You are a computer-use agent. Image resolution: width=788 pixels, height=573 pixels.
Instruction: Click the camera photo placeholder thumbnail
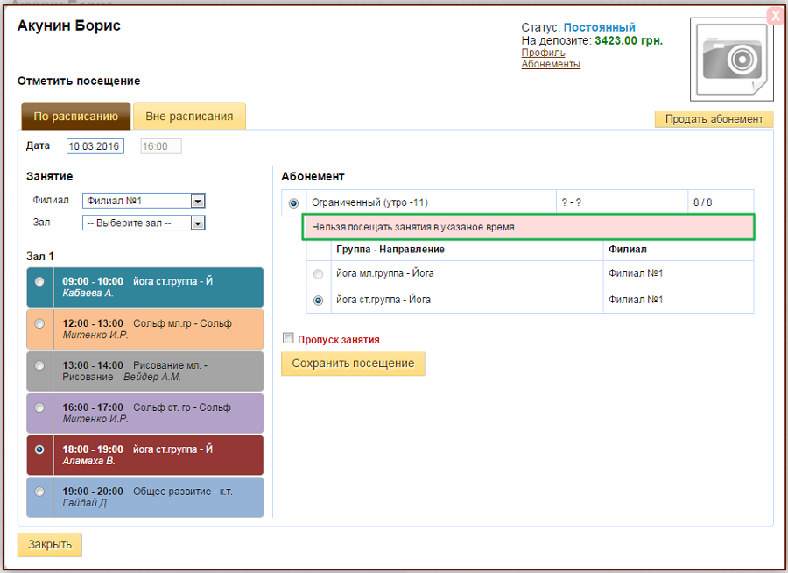(731, 60)
